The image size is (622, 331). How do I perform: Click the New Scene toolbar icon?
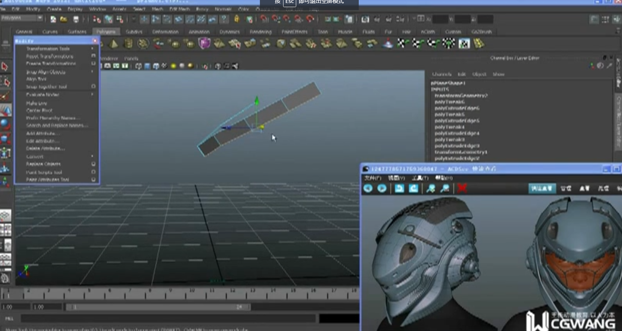coord(53,19)
